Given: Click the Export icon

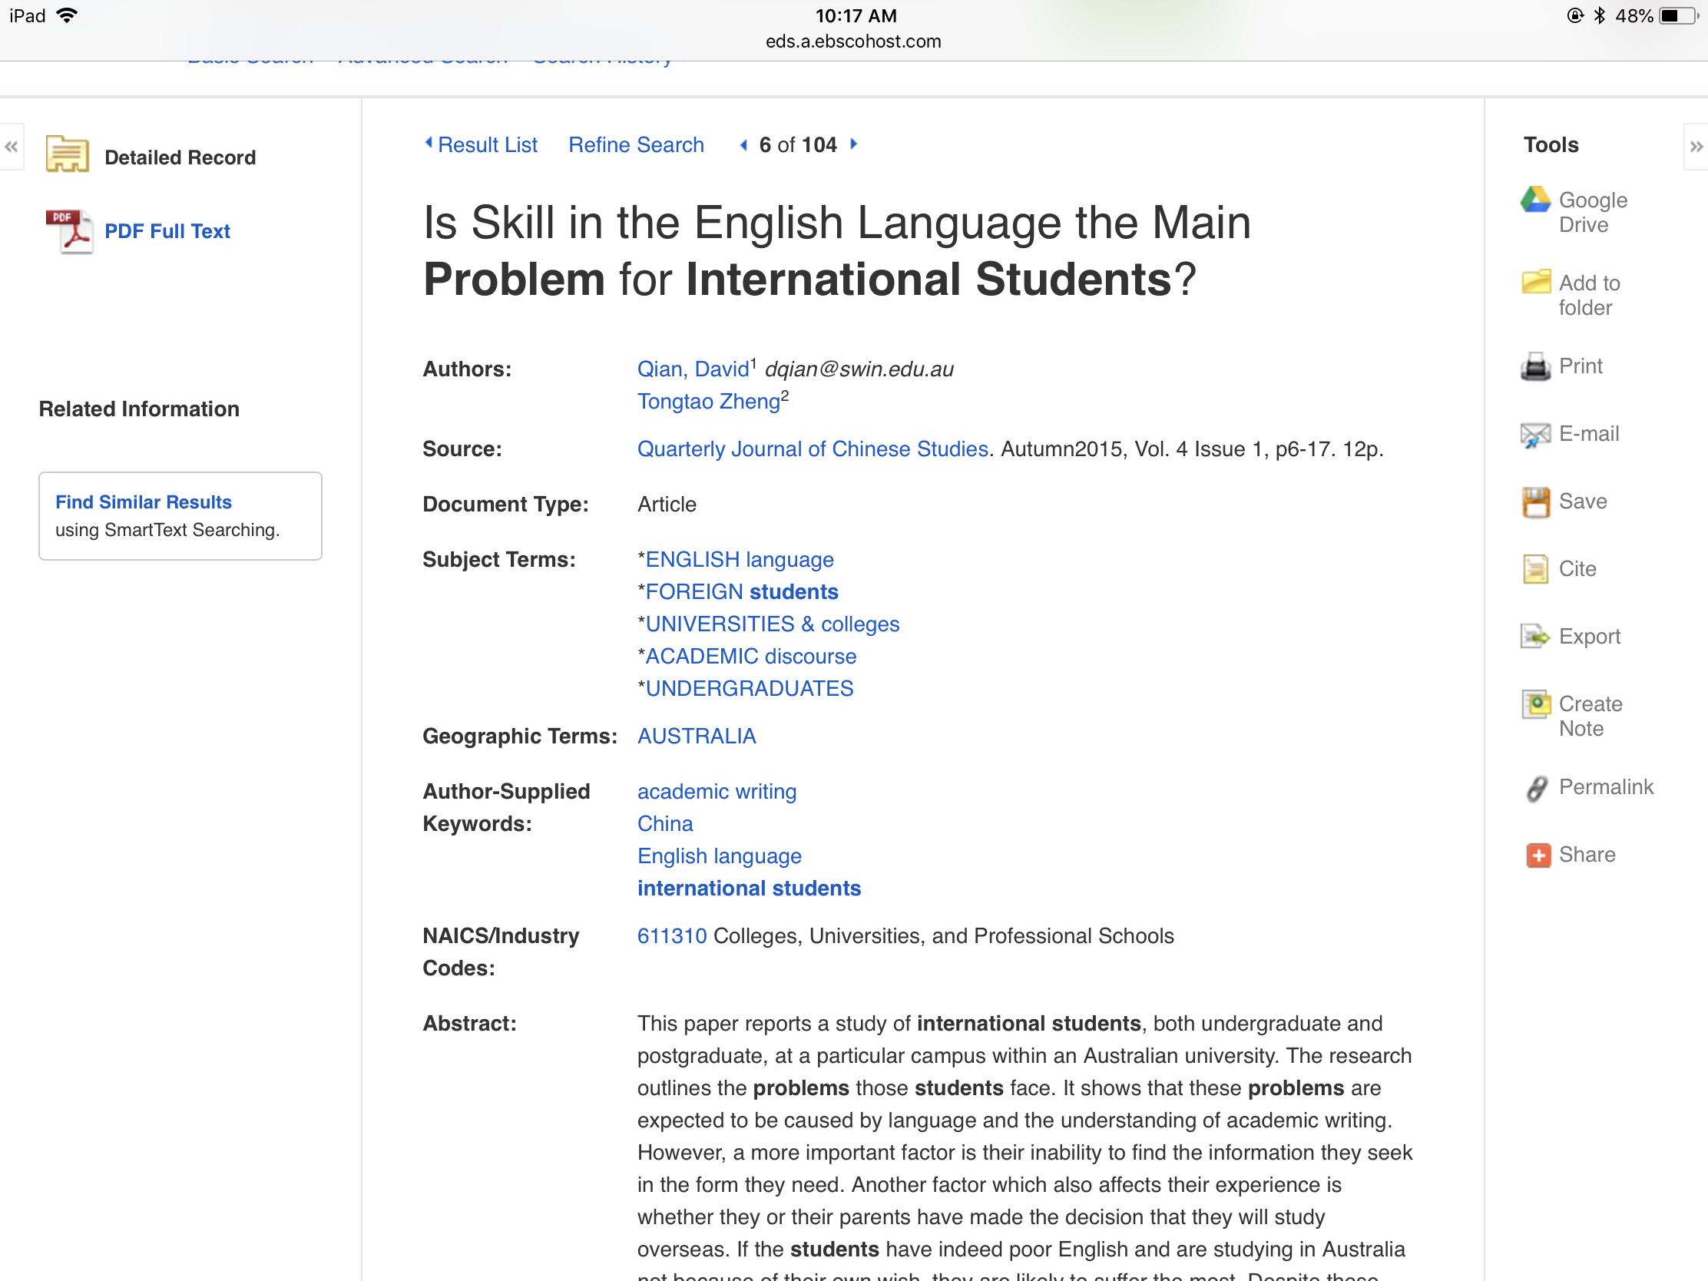Looking at the screenshot, I should [x=1535, y=637].
